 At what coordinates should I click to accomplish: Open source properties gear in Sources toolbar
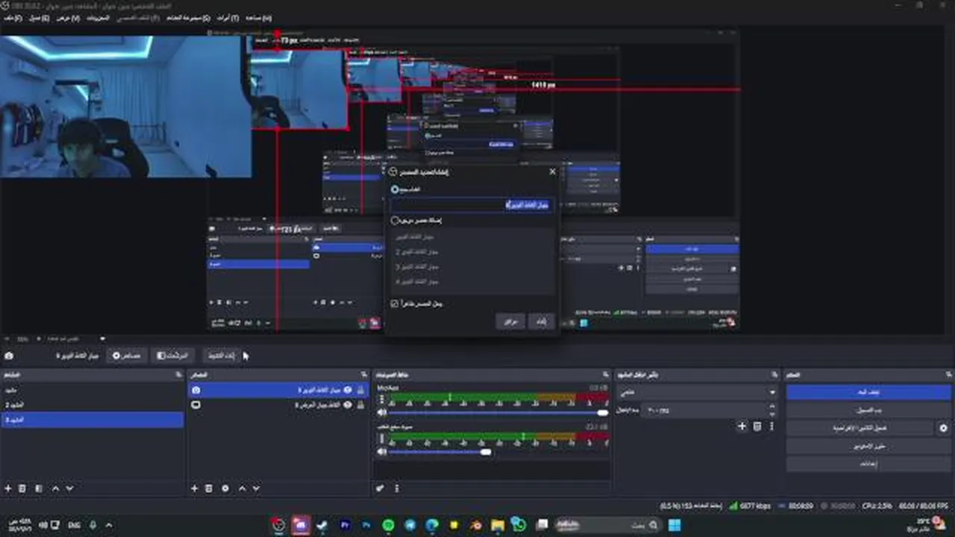click(x=225, y=489)
